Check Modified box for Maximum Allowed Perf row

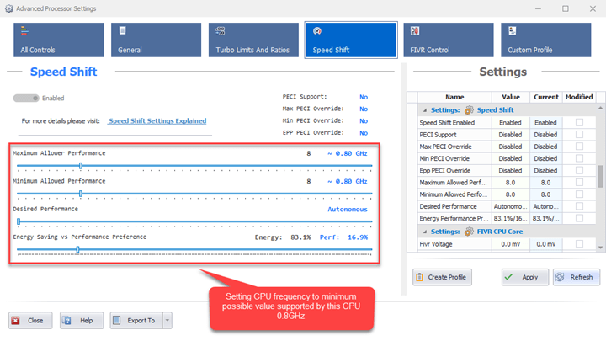click(579, 183)
